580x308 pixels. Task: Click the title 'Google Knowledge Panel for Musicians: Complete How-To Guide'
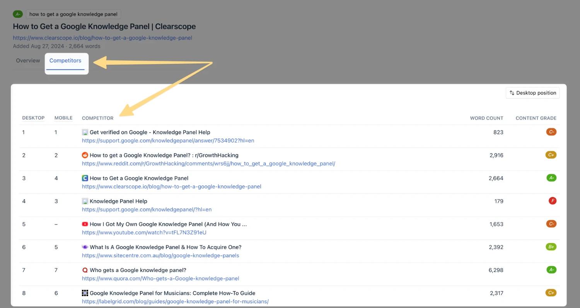(x=172, y=293)
